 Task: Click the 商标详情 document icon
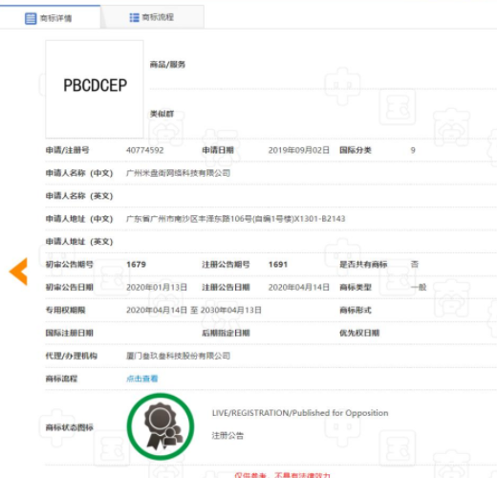pos(31,18)
